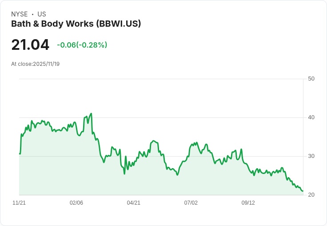Viewport: 327px width, 226px height.
Task: Click the 50 label on price axis
Action: point(311,79)
